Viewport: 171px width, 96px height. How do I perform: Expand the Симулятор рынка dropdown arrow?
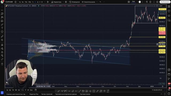point(97,2)
